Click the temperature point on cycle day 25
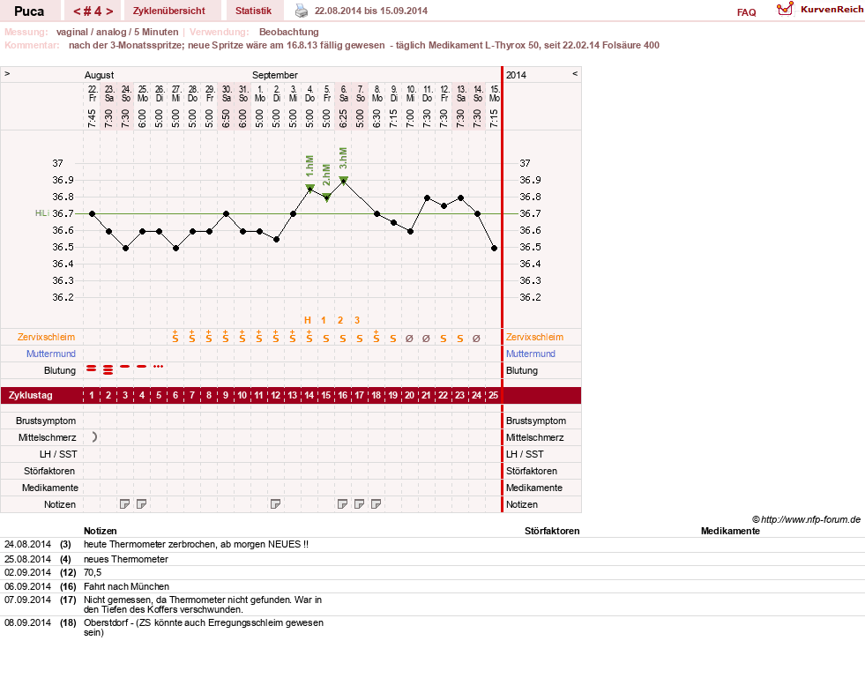Image resolution: width=865 pixels, height=678 pixels. tap(495, 249)
